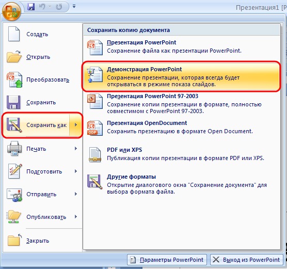Click Параметры PowerPoint button

167,260
